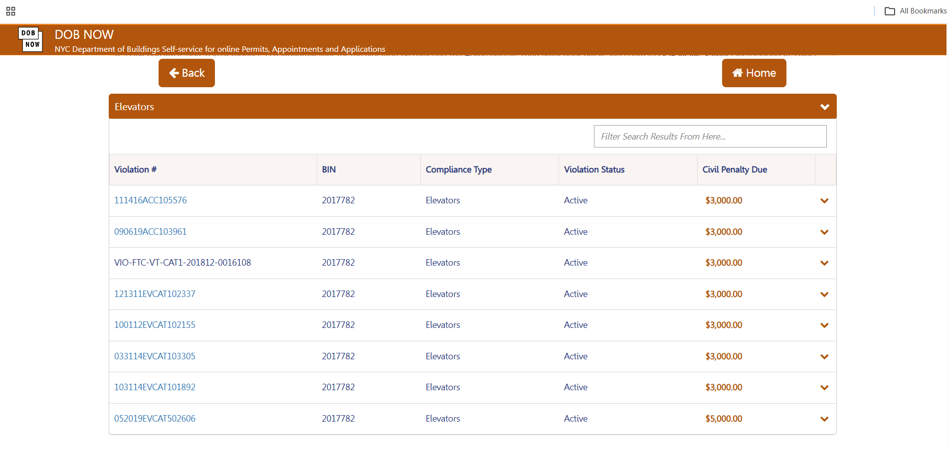The image size is (948, 449).
Task: Open violation 103114EVCAT101892 link
Action: (155, 387)
